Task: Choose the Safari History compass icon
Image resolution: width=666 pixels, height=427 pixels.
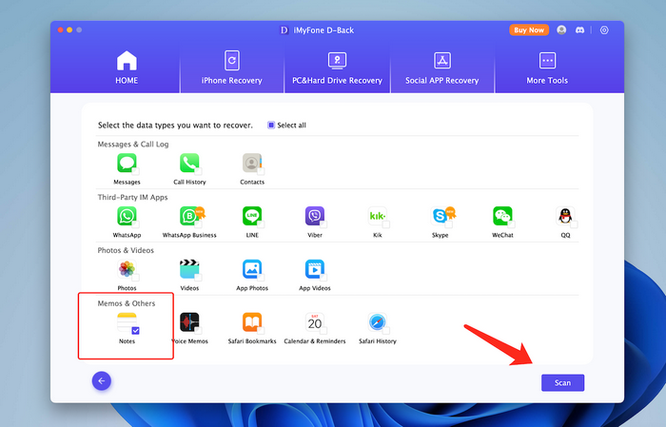Action: [x=377, y=322]
